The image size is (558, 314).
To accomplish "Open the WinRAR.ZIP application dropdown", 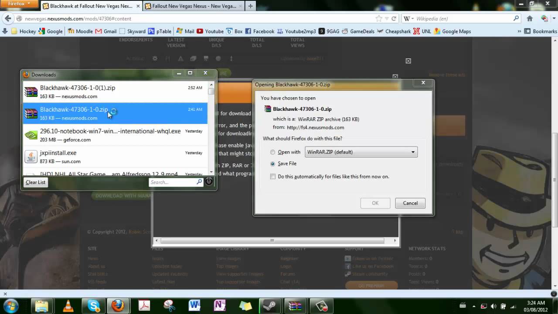I will [361, 152].
